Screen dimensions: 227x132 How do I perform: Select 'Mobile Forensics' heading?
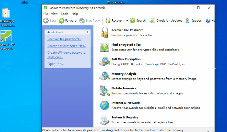pyautogui.click(x=124, y=88)
